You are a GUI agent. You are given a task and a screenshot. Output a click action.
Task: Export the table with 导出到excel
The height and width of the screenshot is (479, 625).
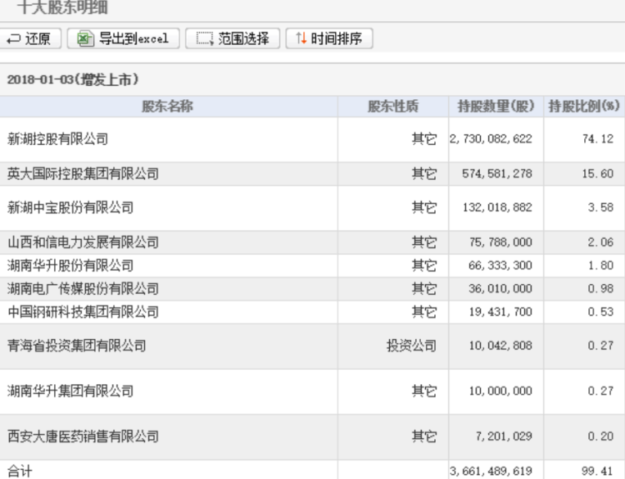tap(123, 38)
